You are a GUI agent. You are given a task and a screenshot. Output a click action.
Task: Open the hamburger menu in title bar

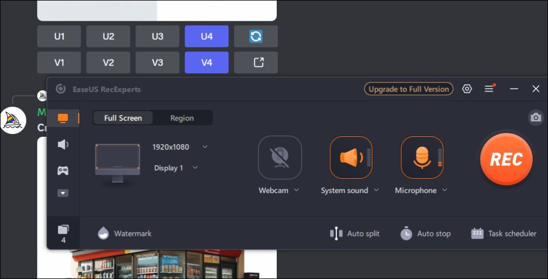pyautogui.click(x=489, y=89)
